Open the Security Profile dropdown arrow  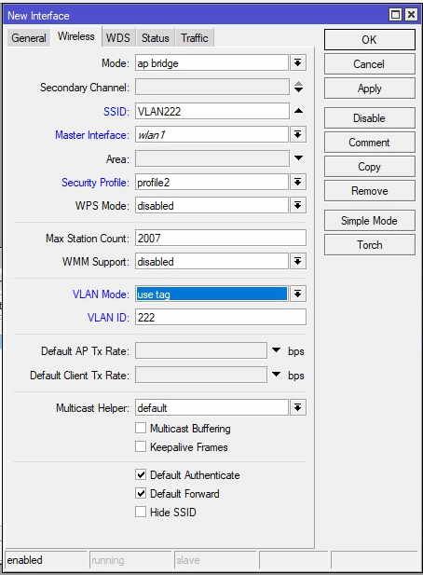pyautogui.click(x=297, y=182)
